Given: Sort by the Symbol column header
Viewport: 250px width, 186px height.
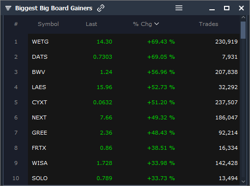Looking at the screenshot, I should (x=48, y=24).
